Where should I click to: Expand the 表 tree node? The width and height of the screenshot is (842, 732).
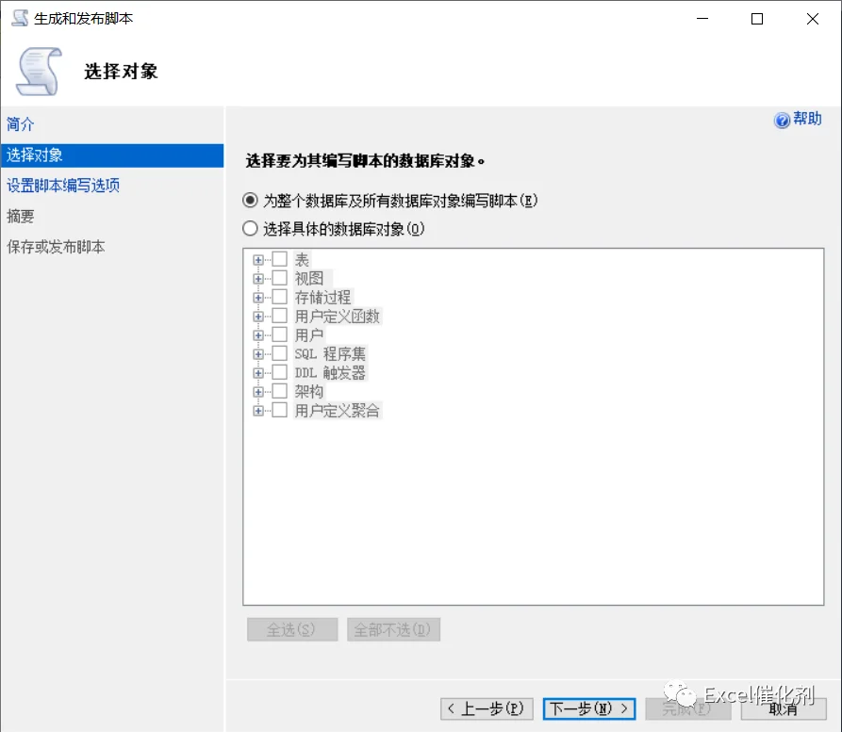click(258, 260)
